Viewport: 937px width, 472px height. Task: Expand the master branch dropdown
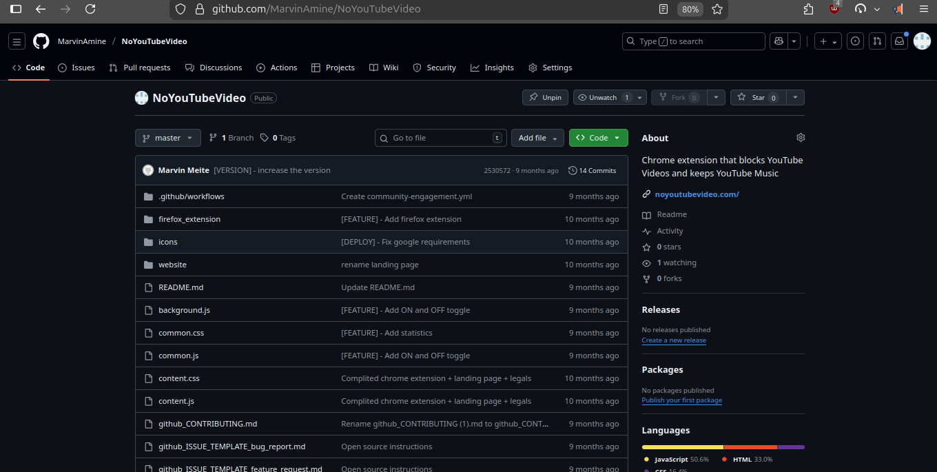168,138
